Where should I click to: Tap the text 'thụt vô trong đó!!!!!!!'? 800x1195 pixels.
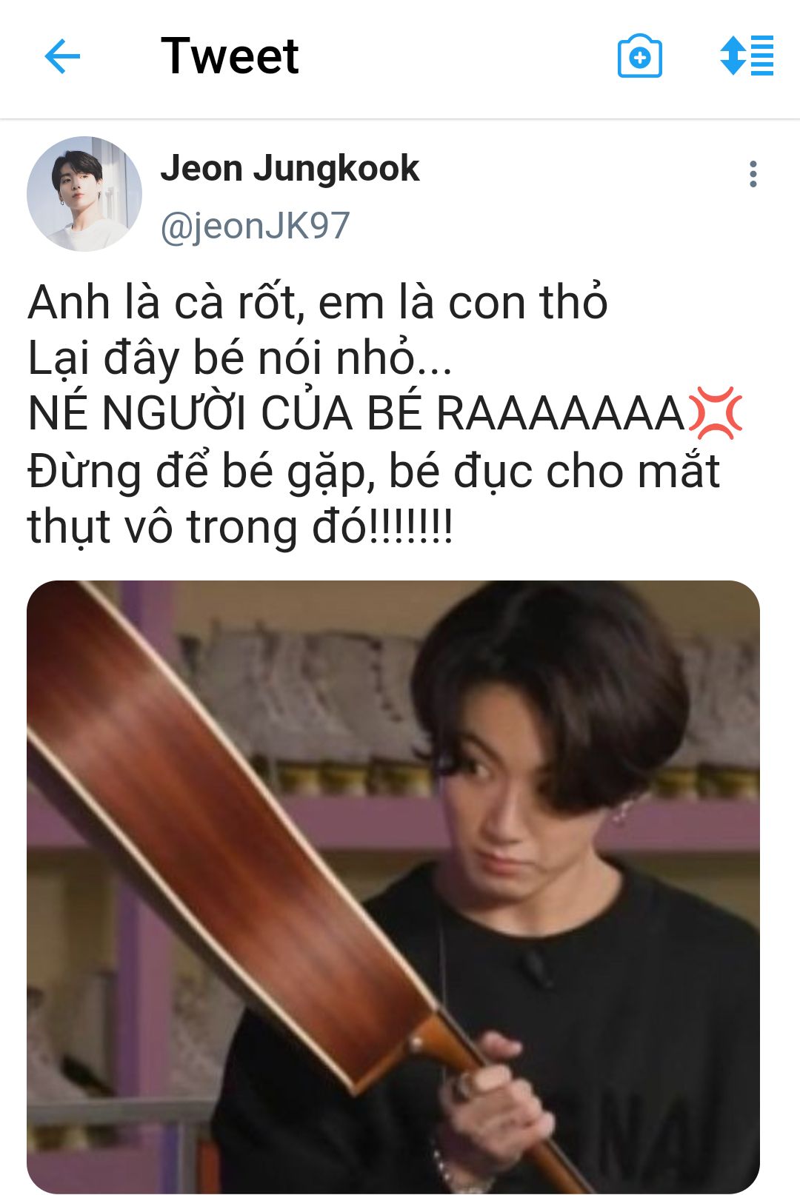click(x=240, y=527)
